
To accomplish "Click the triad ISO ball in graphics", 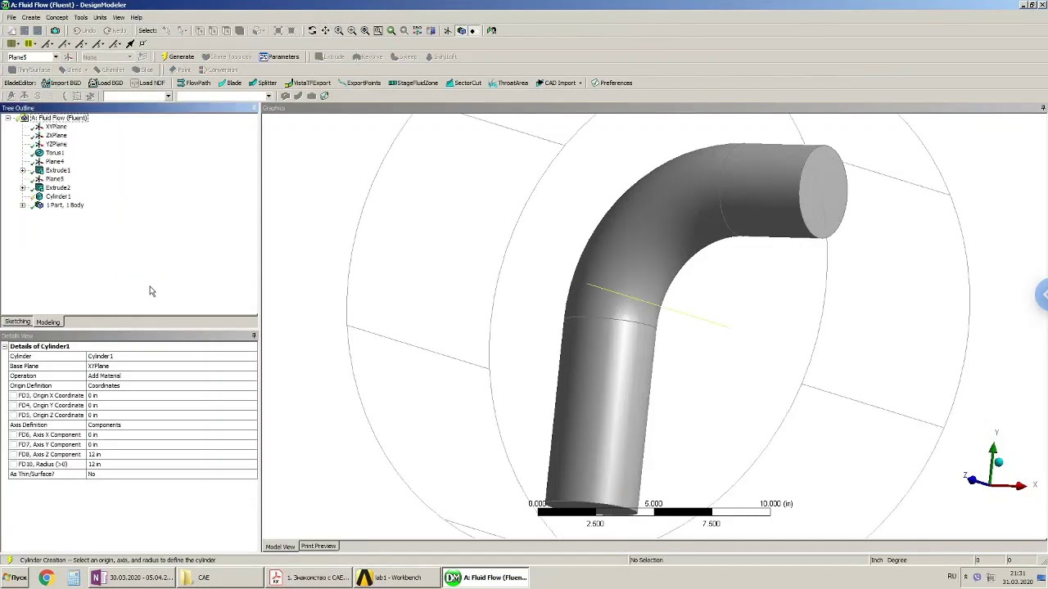I will [x=999, y=463].
